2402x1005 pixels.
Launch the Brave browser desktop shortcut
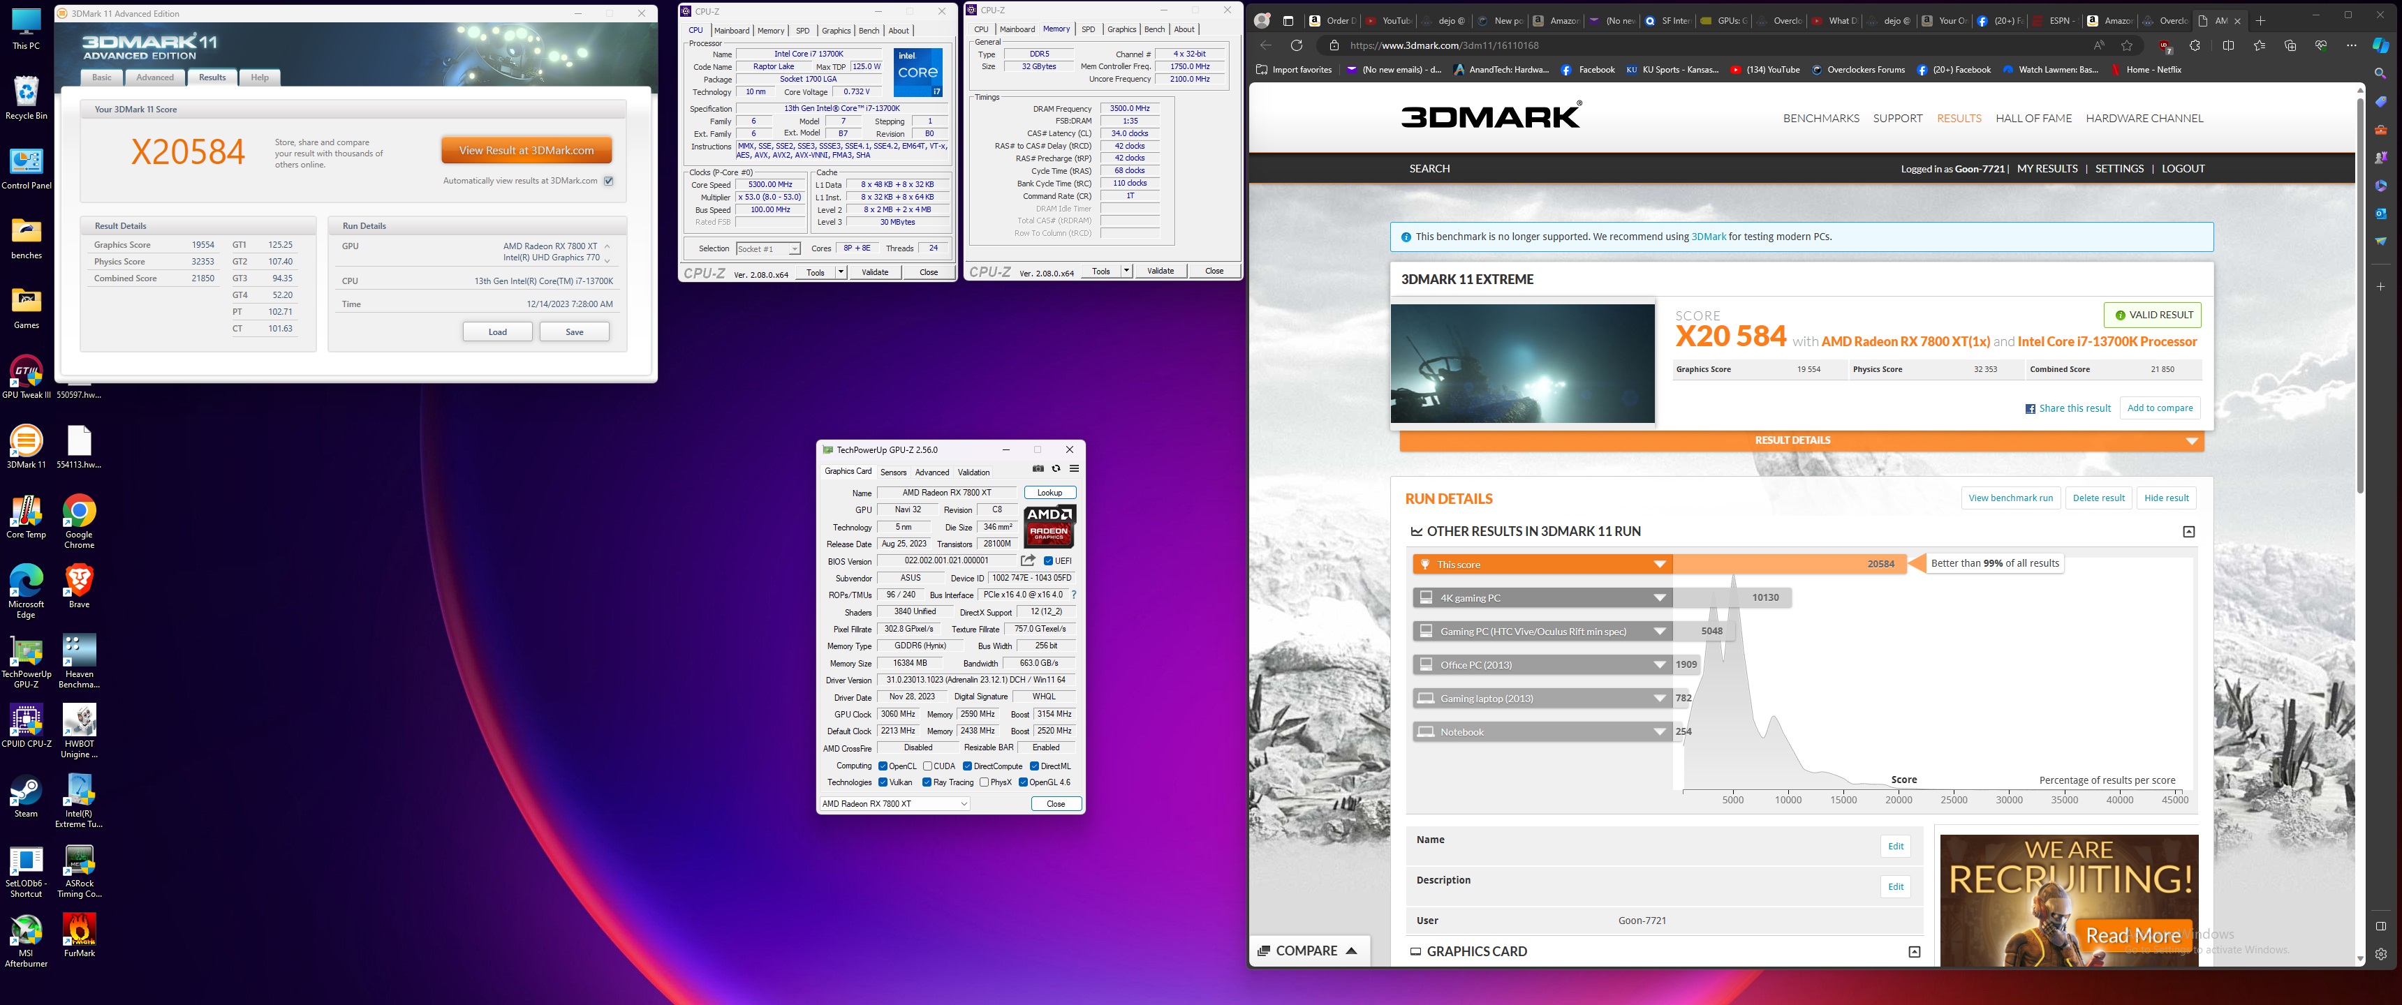pos(80,586)
